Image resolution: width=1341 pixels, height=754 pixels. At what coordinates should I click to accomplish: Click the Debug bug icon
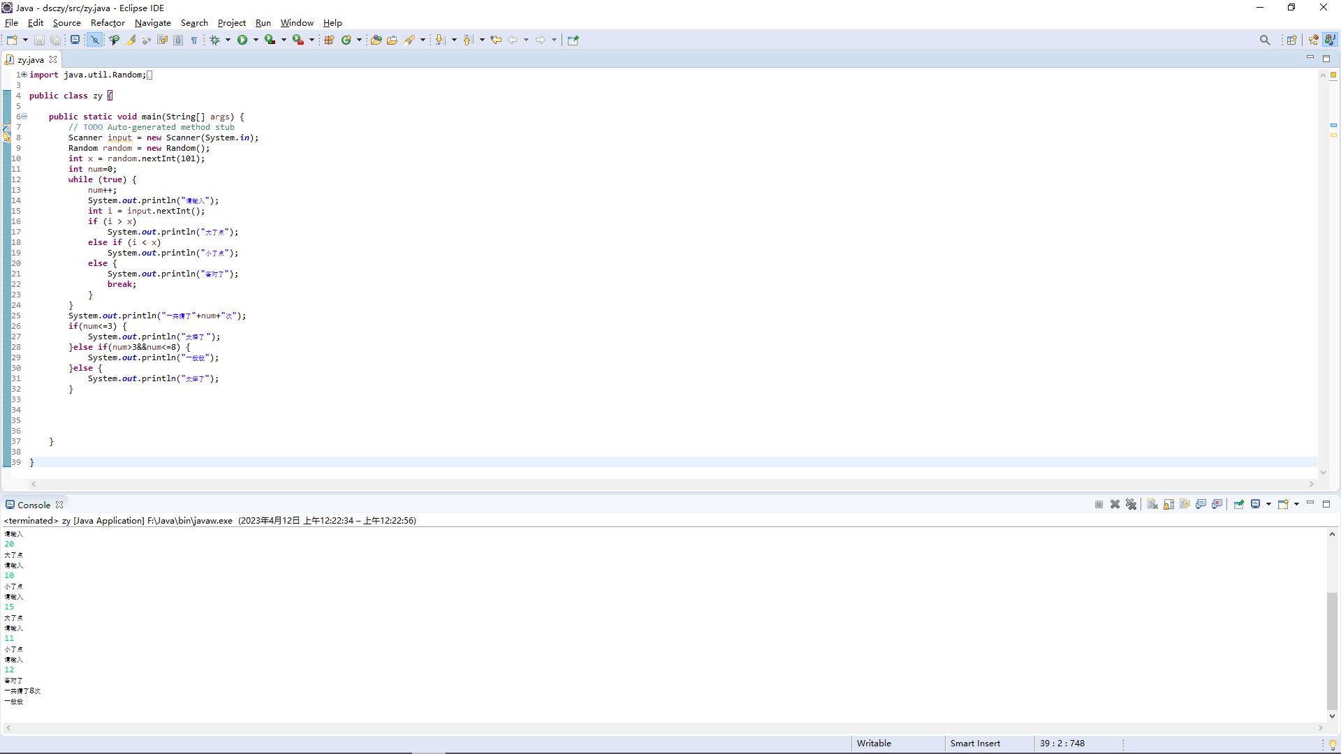click(215, 40)
